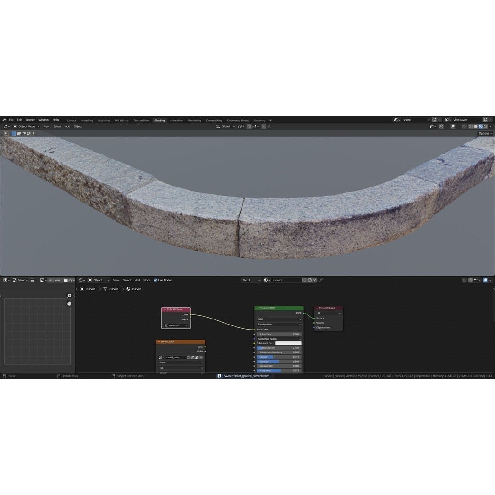Unlink the curved_color image with X icon
495x495 pixels.
point(201,357)
